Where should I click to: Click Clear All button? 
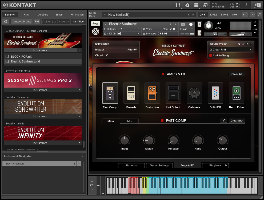(x=237, y=74)
